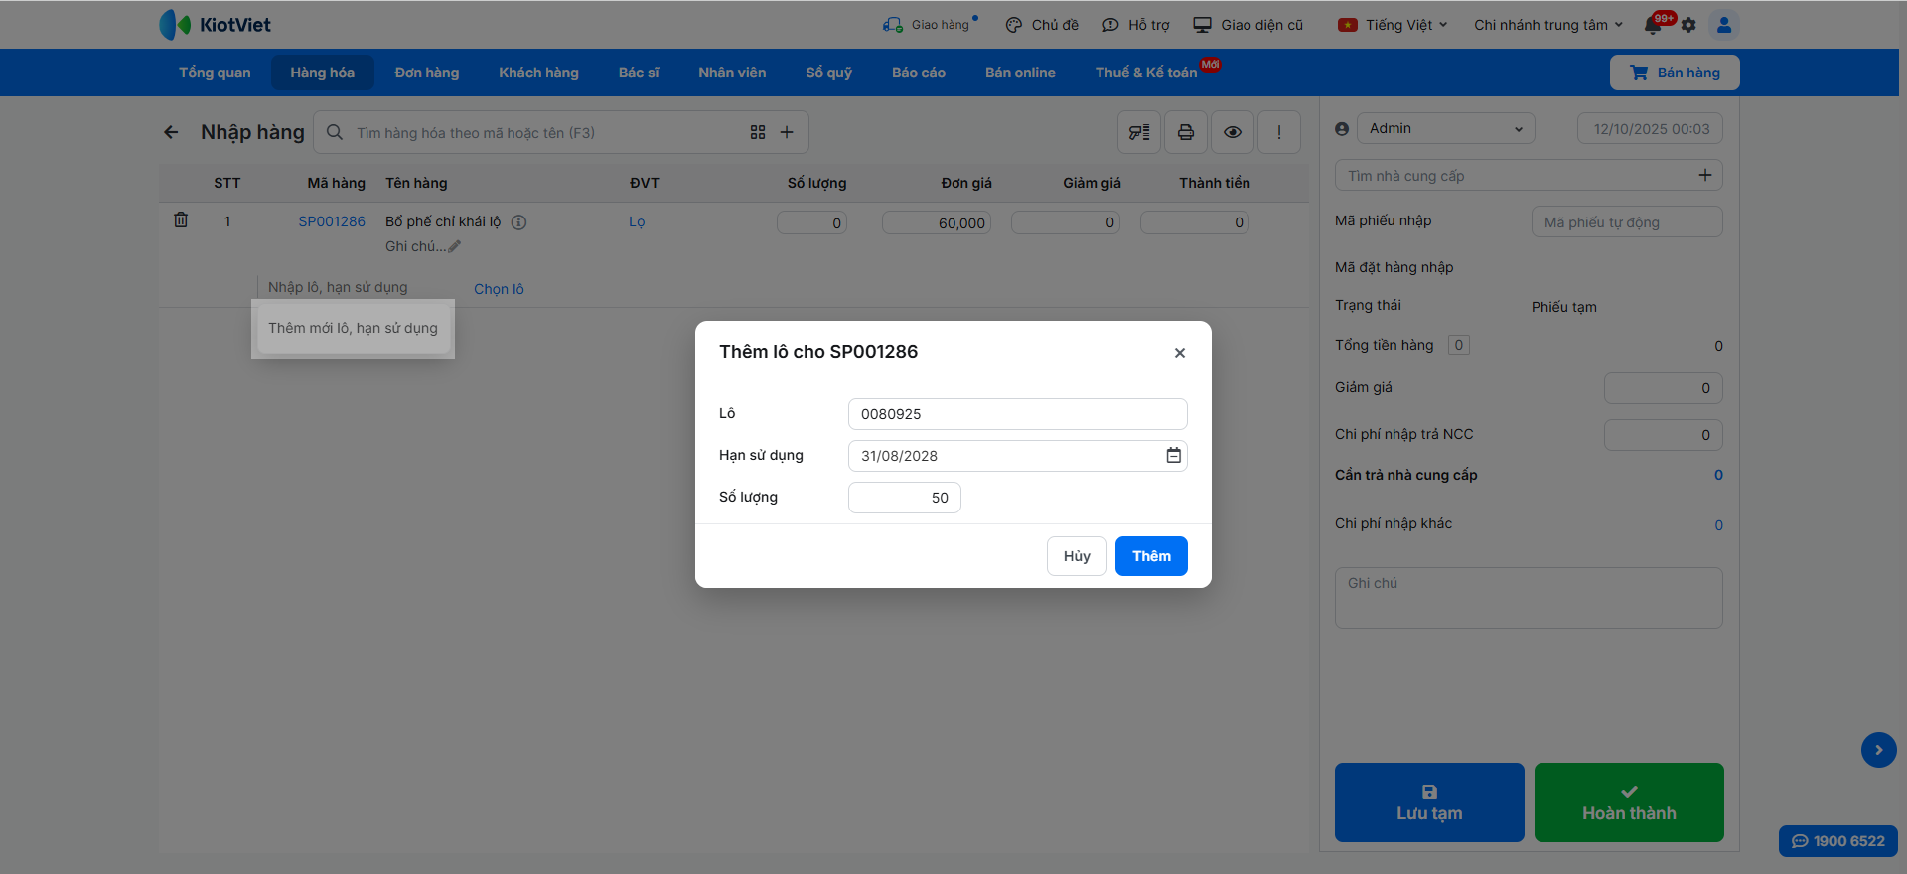Screen dimensions: 1907x874
Task: Open the Sổ quỹ menu
Action: tap(829, 73)
